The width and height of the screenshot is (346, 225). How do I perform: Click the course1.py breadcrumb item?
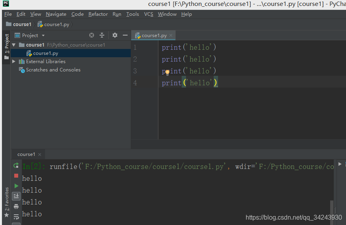click(x=53, y=24)
